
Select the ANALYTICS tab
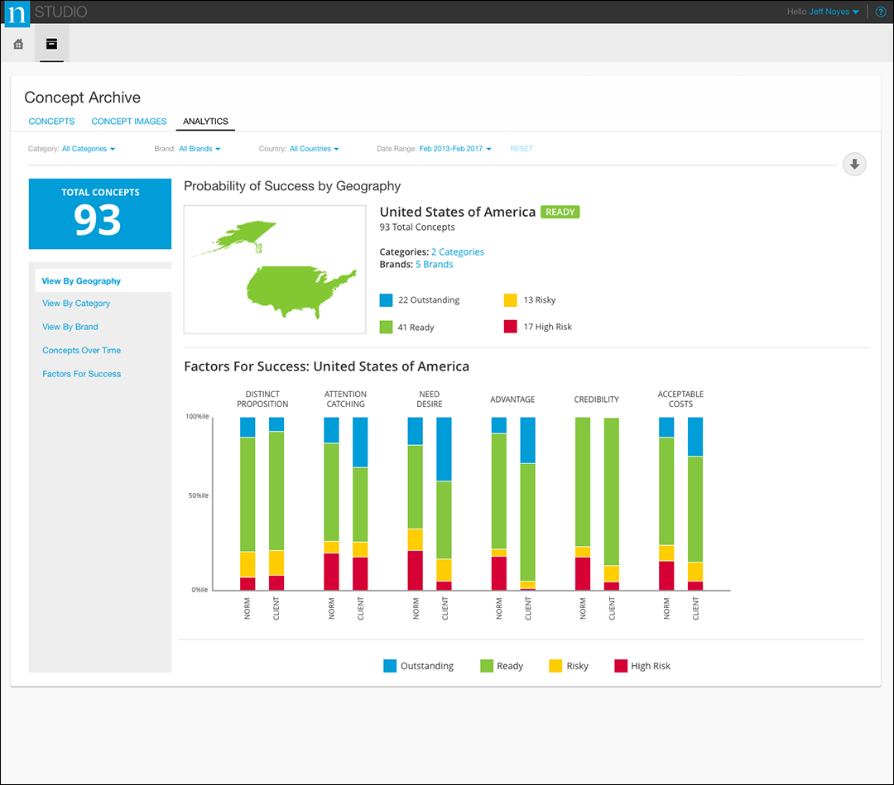[x=205, y=122]
